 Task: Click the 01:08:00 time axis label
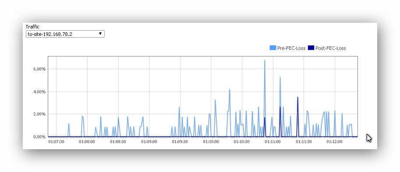pos(87,141)
